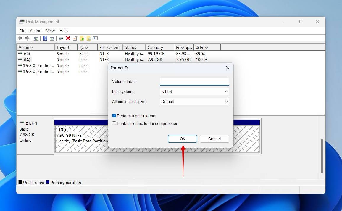
Task: Minimize the Disk Management window
Action: 285,22
